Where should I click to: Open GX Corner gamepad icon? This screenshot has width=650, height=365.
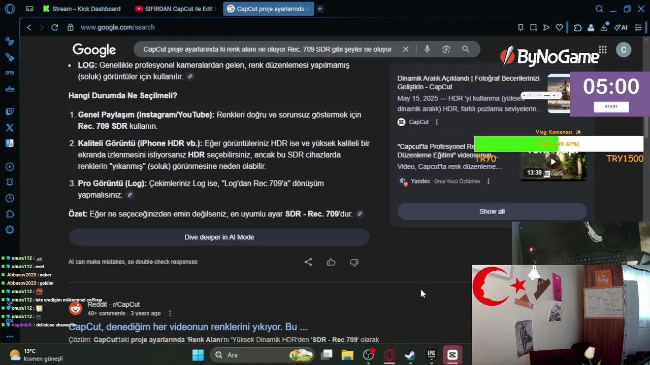click(x=30, y=9)
